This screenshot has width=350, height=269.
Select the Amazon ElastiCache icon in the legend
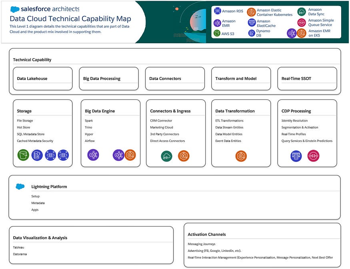pos(252,23)
